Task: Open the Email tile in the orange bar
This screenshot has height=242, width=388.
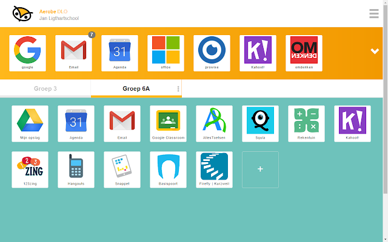Action: 73,53
